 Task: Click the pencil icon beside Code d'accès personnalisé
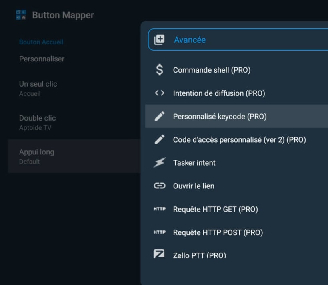tap(160, 139)
